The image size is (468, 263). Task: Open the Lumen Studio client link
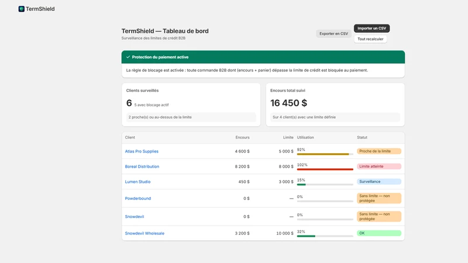pos(137,182)
